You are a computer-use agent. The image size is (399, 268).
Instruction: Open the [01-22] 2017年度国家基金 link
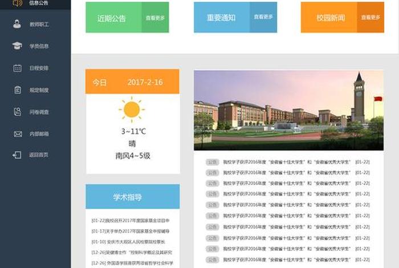click(x=131, y=221)
